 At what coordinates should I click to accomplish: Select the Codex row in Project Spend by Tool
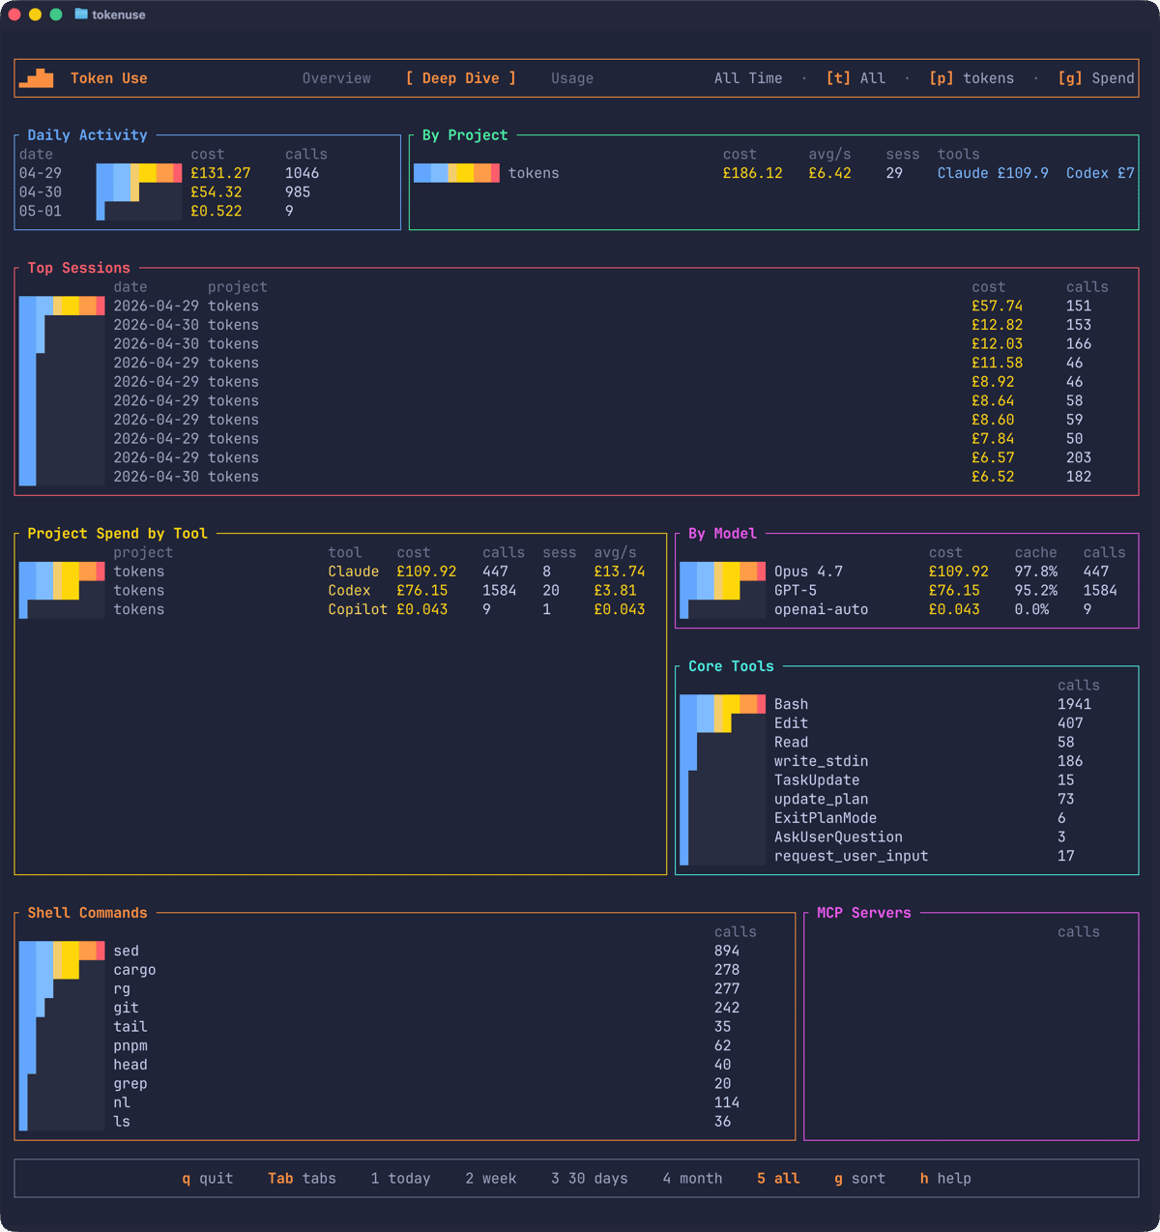(340, 590)
